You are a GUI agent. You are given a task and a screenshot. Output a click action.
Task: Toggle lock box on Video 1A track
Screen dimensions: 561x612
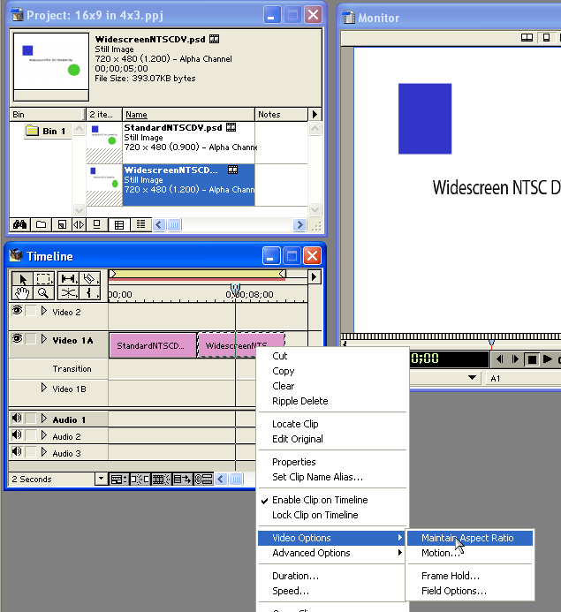[31, 340]
